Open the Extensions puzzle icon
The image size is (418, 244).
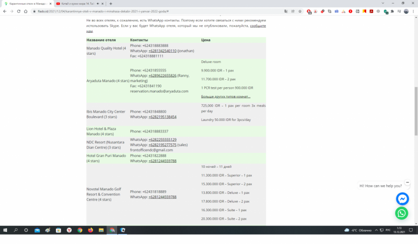(392, 11)
